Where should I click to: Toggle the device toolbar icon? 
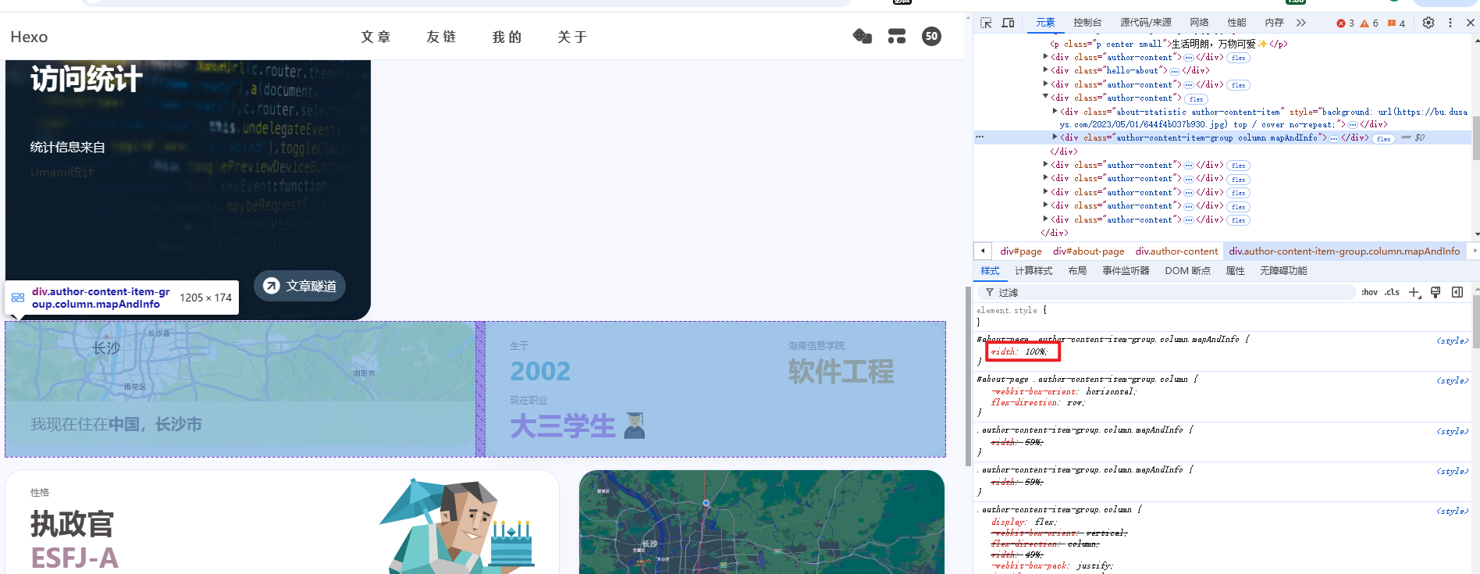point(1008,23)
